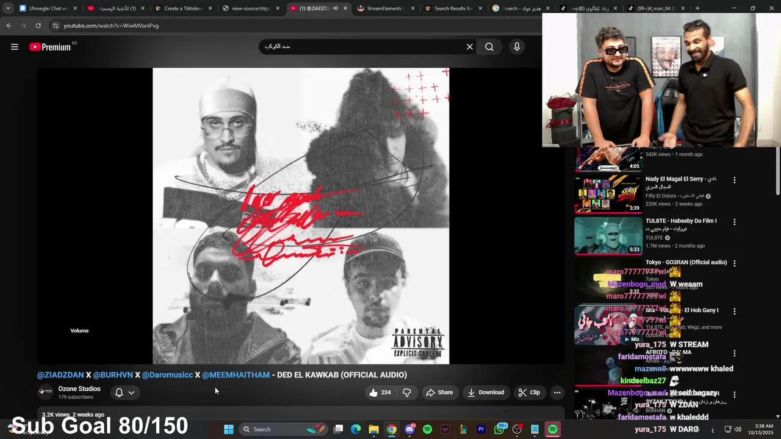This screenshot has height=439, width=781.
Task: Close the Uhmegle Chat tab
Action: click(76, 9)
